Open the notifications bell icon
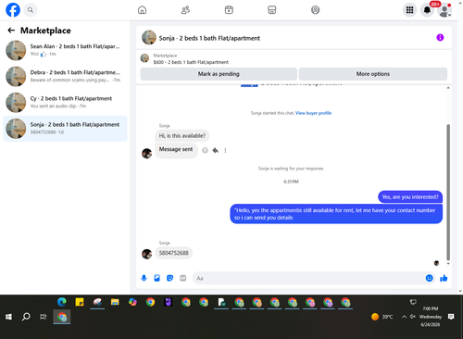The image size is (463, 339). [x=427, y=10]
